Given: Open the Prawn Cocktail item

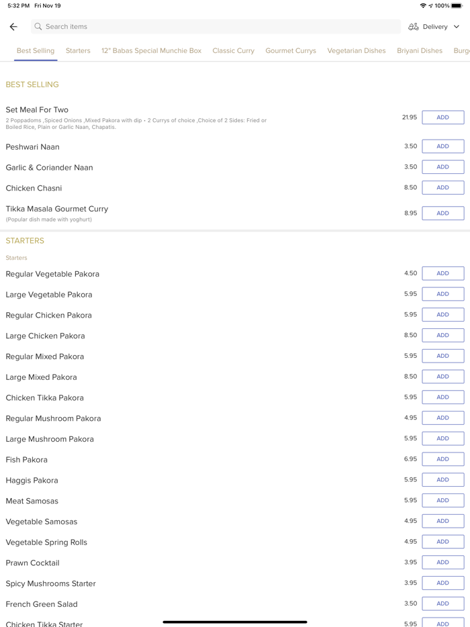Looking at the screenshot, I should [32, 563].
